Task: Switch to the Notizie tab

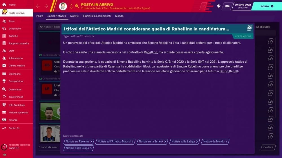Action: tap(74, 16)
